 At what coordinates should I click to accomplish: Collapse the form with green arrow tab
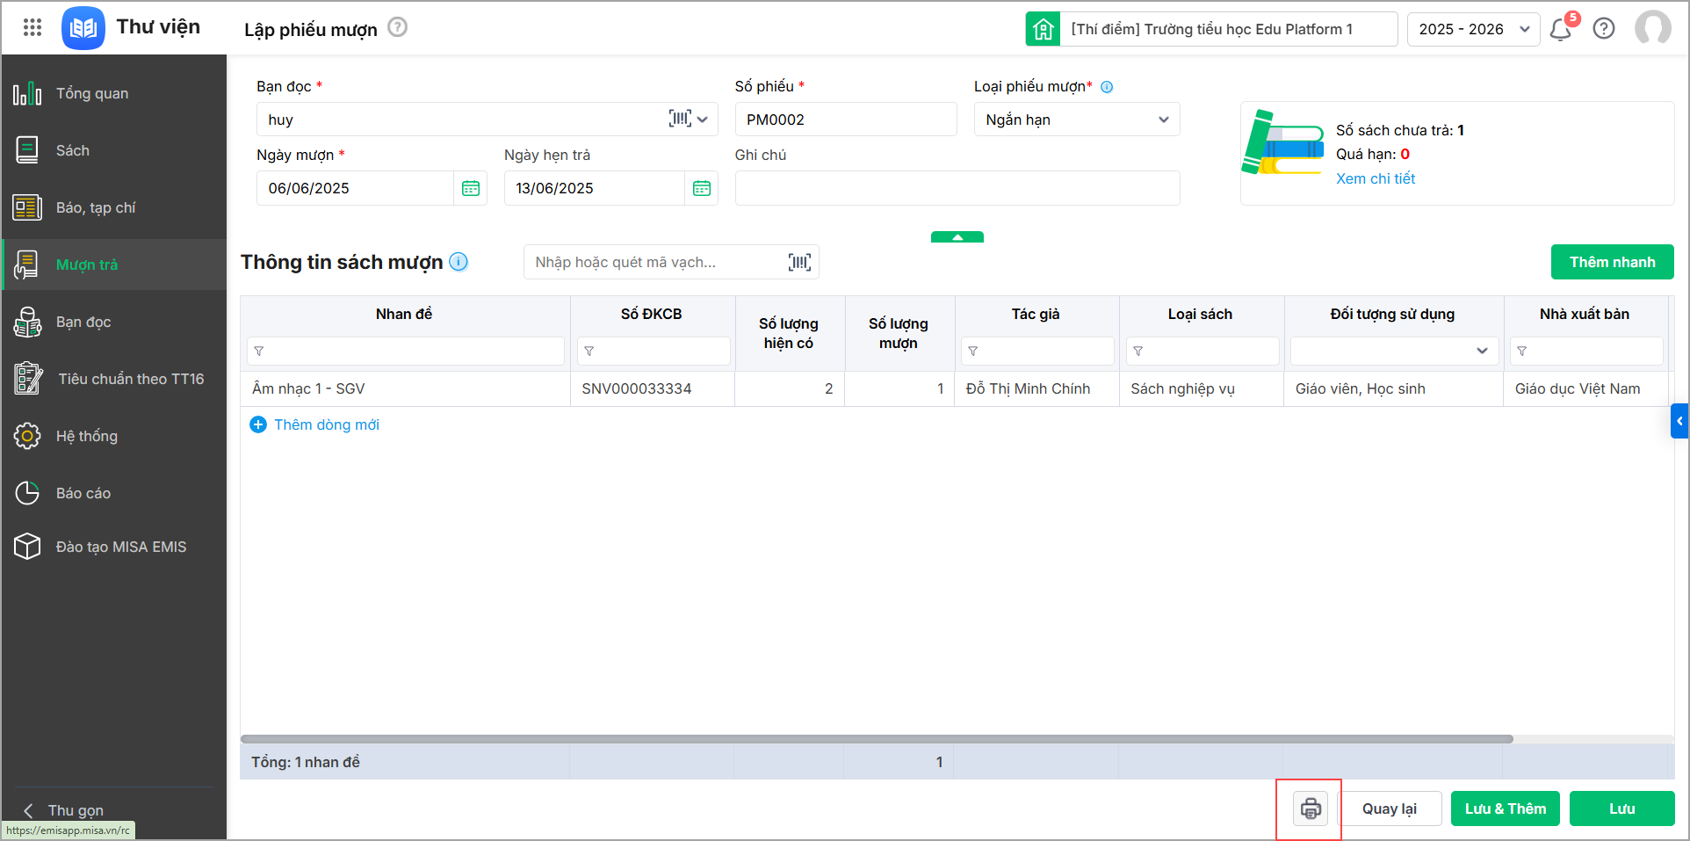click(x=957, y=236)
